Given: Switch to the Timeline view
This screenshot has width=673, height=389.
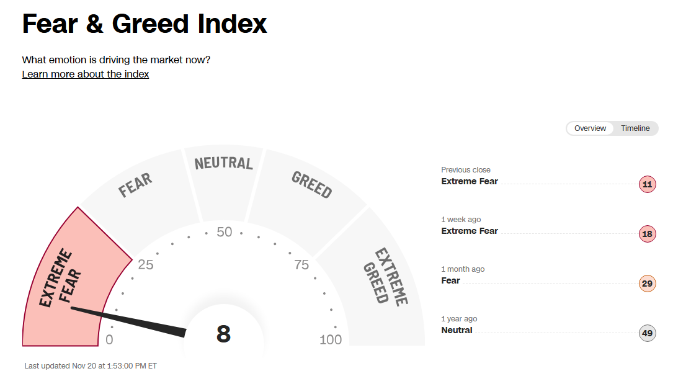Looking at the screenshot, I should click(x=635, y=128).
